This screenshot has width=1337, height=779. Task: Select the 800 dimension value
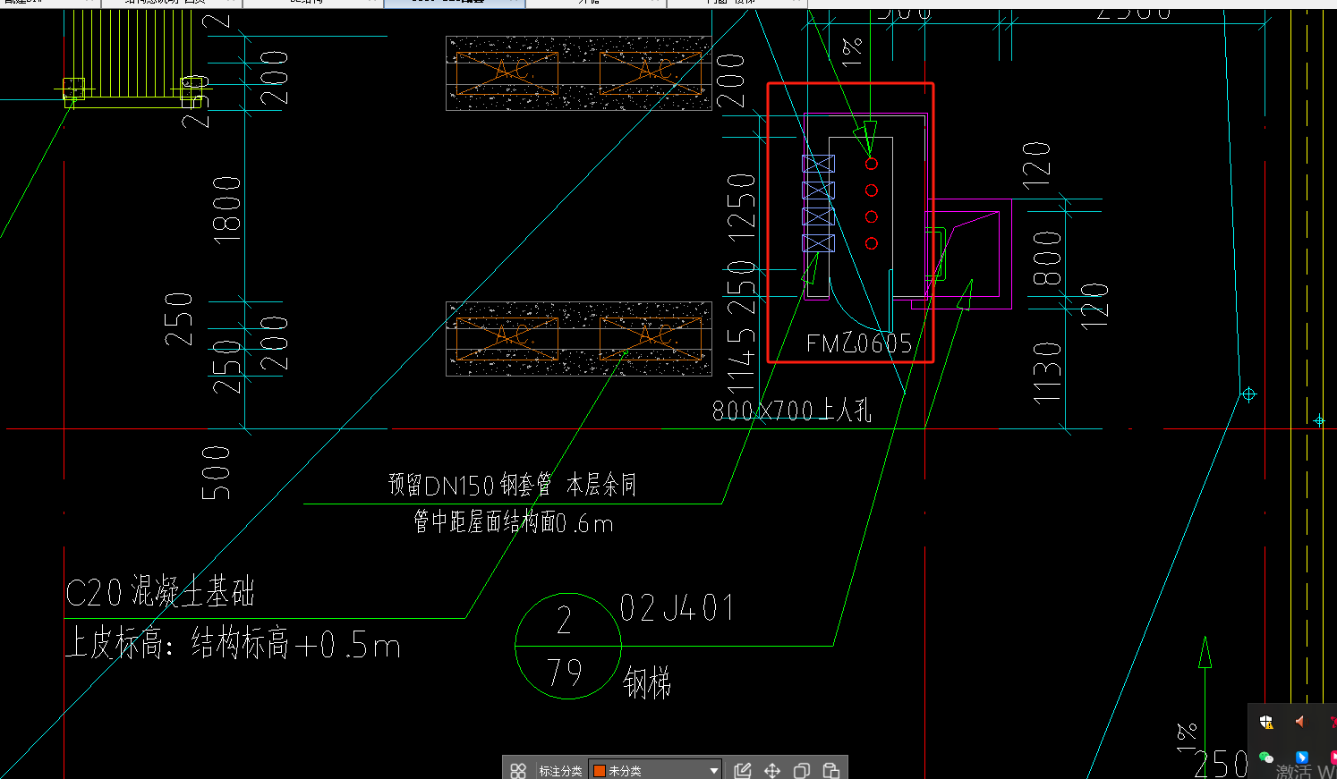point(1047,258)
